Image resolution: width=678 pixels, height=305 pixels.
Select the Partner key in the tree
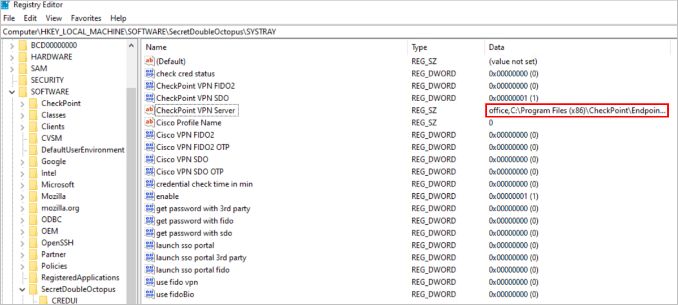(53, 254)
